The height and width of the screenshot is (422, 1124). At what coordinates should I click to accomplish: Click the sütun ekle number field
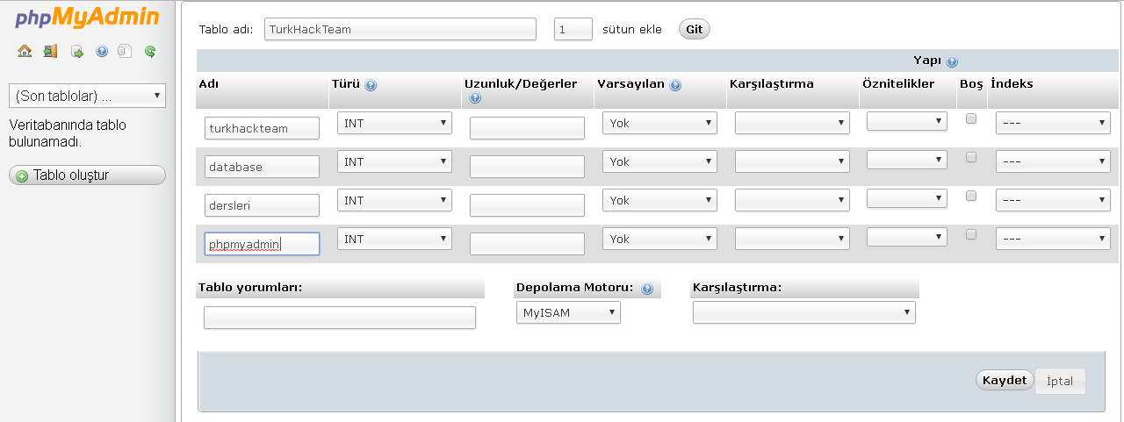(573, 29)
